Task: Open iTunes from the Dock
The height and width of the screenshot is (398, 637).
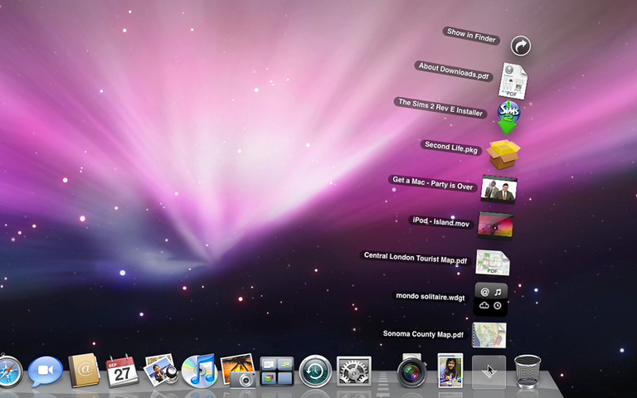Action: click(199, 371)
